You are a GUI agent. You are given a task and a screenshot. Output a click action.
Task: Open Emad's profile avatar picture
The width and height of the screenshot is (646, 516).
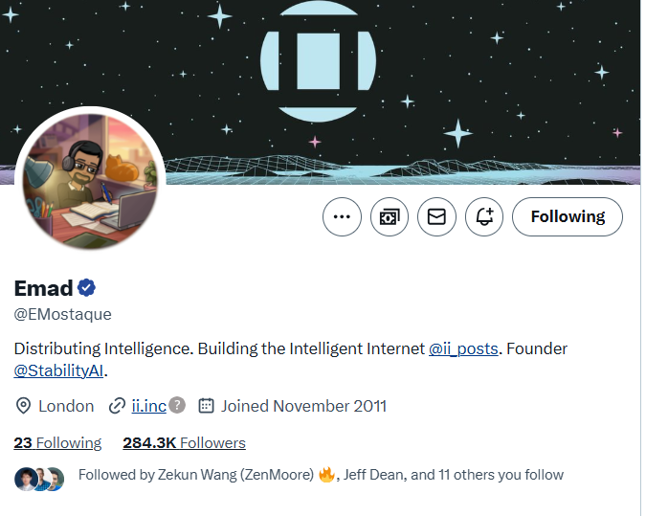point(91,178)
